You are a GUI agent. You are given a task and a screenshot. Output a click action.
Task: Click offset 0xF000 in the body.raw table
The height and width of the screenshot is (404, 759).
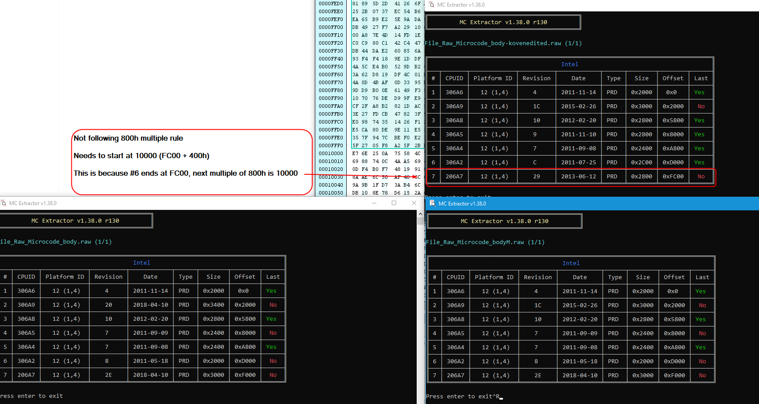[245, 375]
